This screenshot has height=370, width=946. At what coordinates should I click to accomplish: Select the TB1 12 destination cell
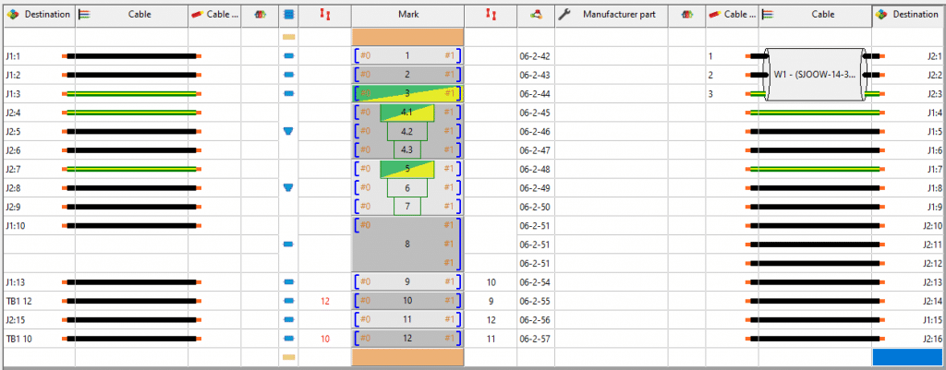tap(37, 301)
